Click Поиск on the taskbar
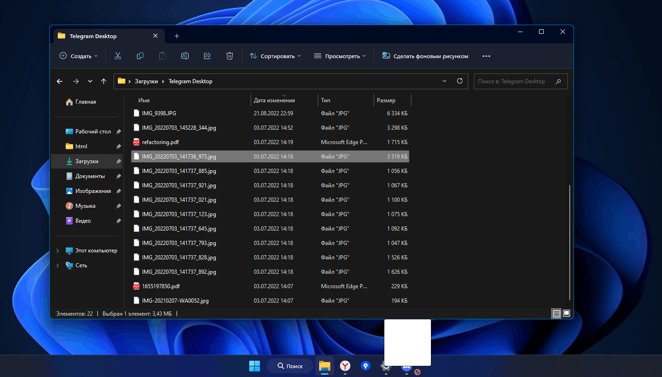Screen dimensions: 662x377 click(290, 366)
